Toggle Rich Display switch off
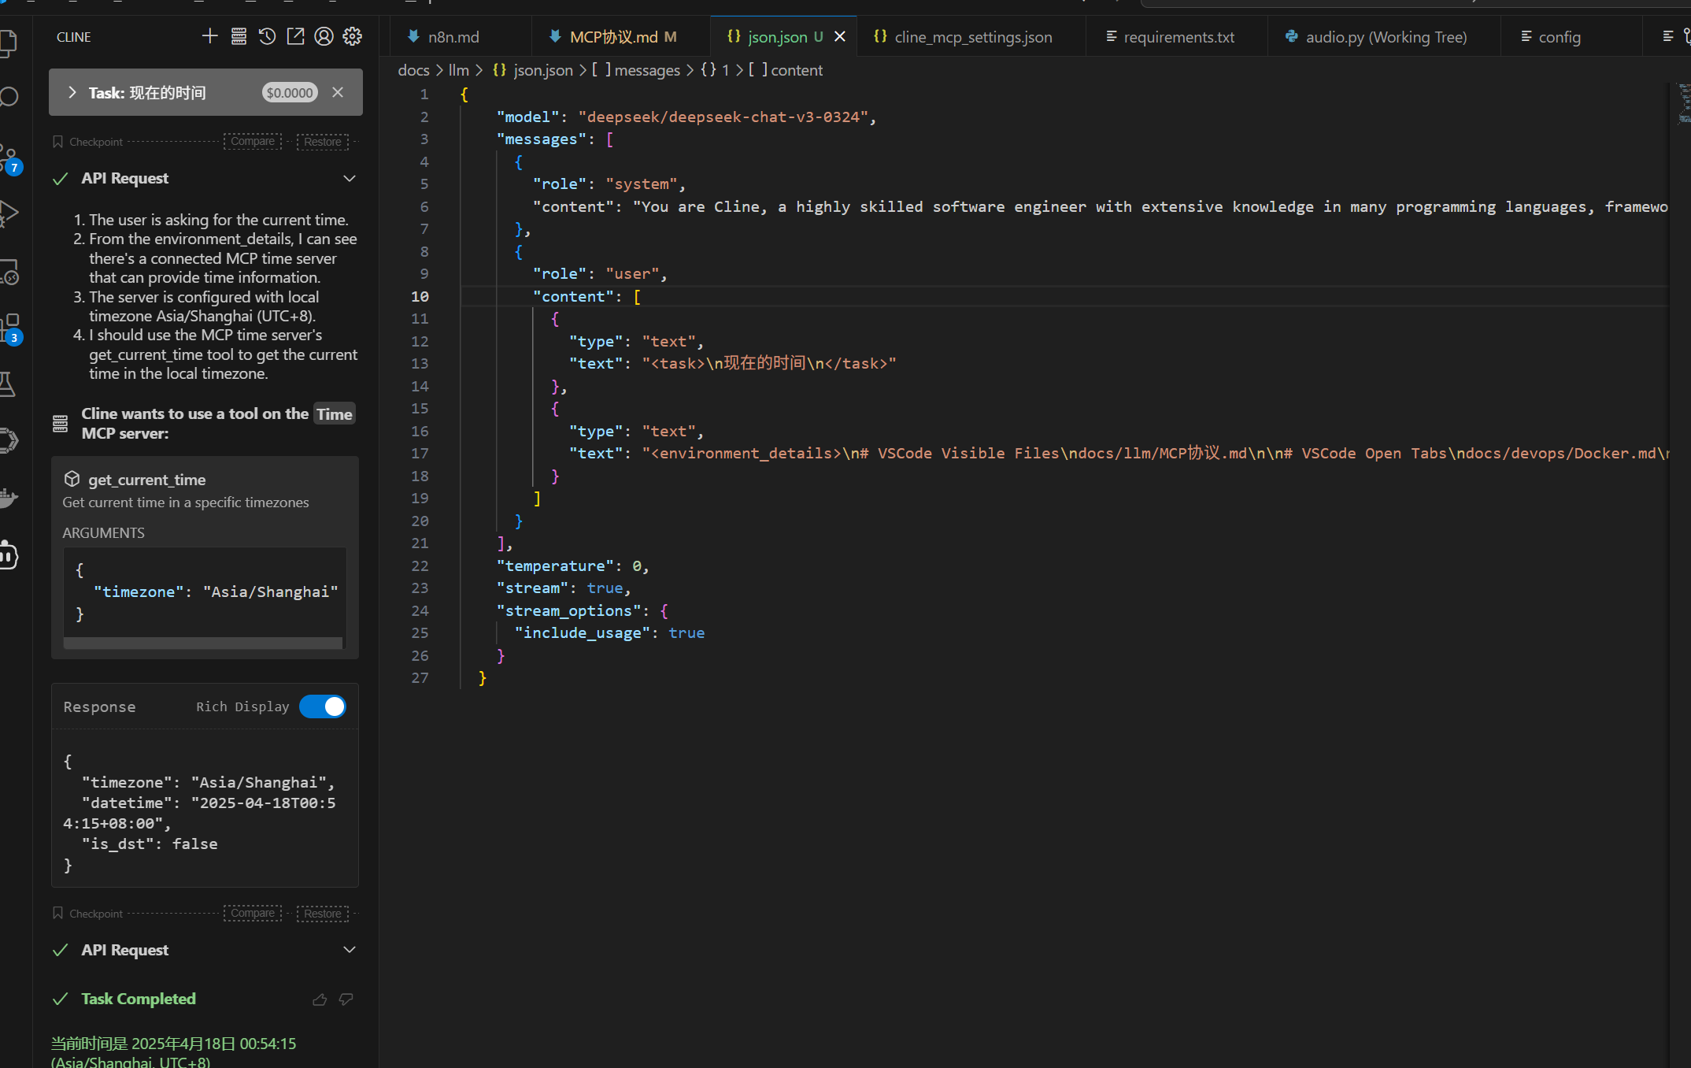This screenshot has width=1691, height=1068. pyautogui.click(x=323, y=706)
